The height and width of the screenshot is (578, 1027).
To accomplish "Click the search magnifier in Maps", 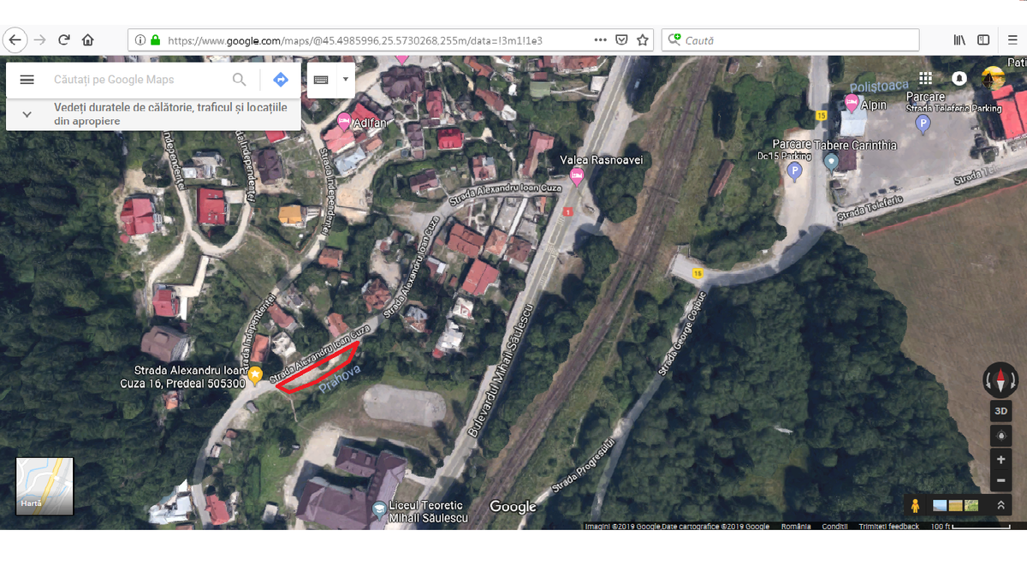I will click(240, 80).
